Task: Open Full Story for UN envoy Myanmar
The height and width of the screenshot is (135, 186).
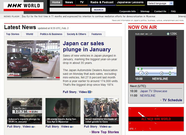Action: point(52,127)
